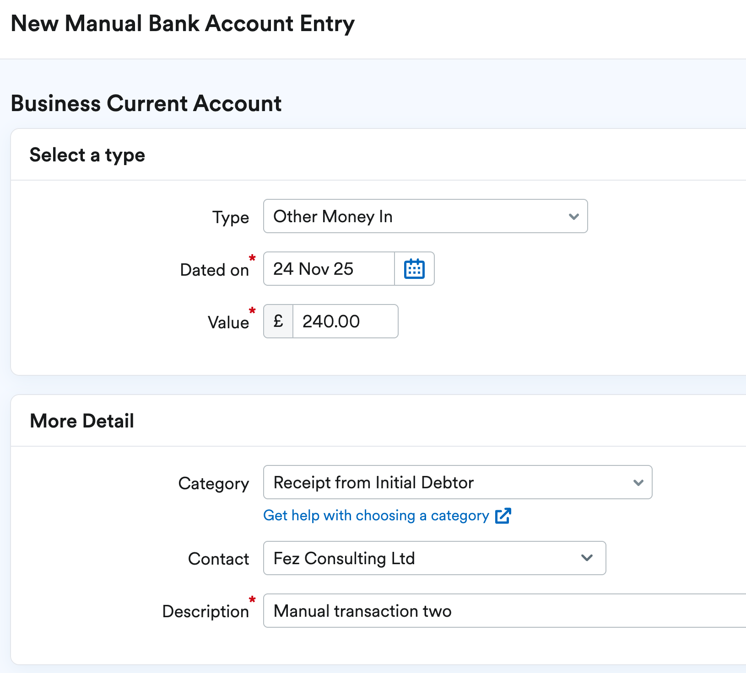This screenshot has width=746, height=673.
Task: Click the More Detail section title
Action: click(x=82, y=421)
